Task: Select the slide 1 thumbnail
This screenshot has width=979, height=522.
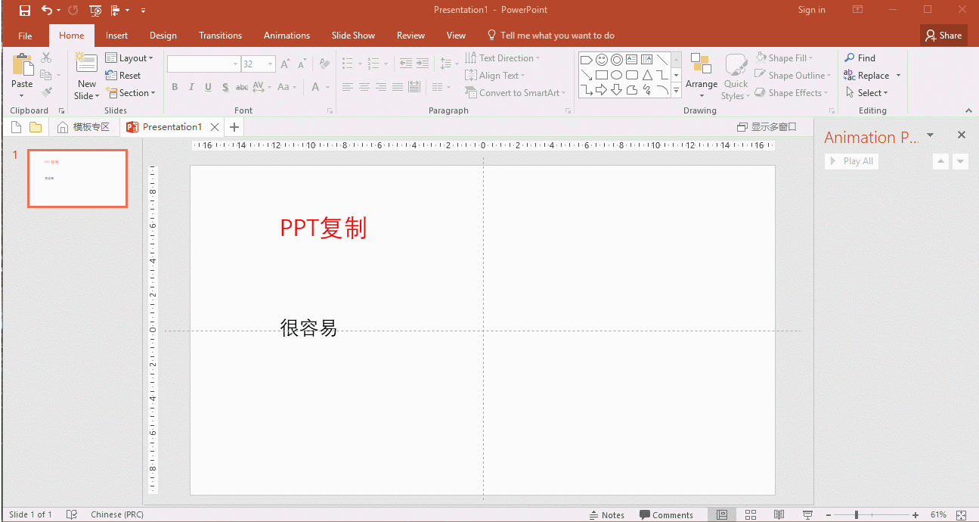Action: tap(77, 179)
